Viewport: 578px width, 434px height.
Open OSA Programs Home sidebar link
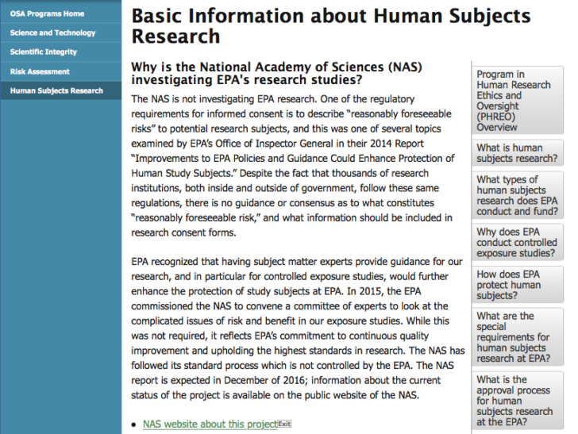click(47, 14)
